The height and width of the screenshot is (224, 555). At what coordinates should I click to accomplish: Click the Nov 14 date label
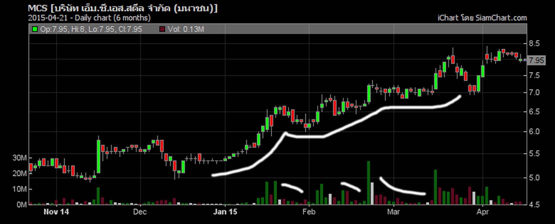point(56,212)
